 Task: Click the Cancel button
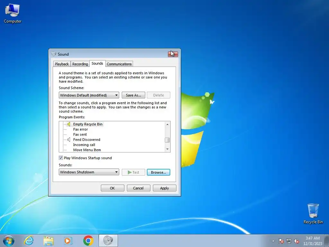(138, 188)
